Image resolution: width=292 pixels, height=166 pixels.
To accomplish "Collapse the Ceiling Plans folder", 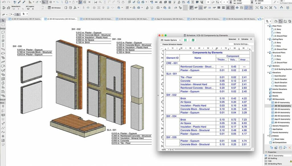I will pos(268,39).
